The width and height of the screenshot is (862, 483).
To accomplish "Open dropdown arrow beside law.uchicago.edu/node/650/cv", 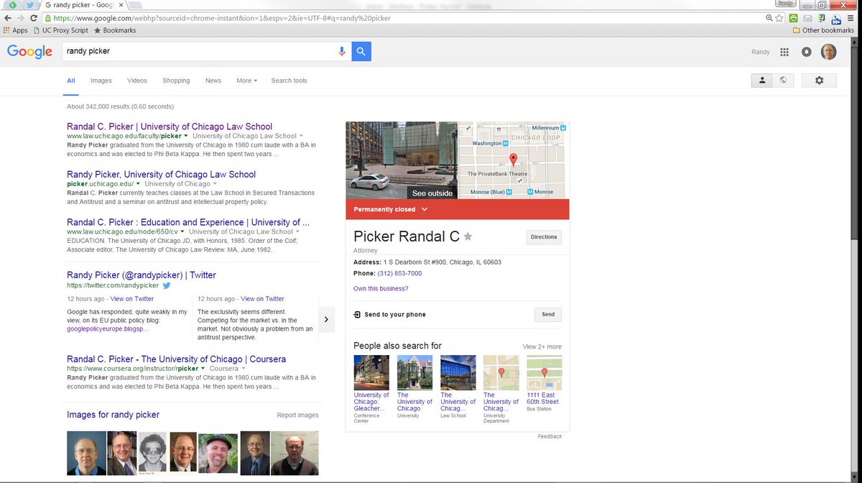I will pos(182,232).
